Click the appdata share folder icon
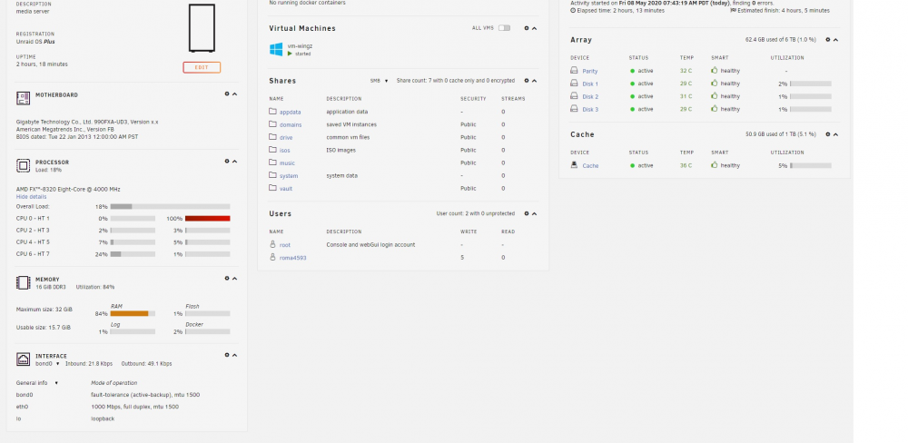This screenshot has width=908, height=443. (x=272, y=111)
